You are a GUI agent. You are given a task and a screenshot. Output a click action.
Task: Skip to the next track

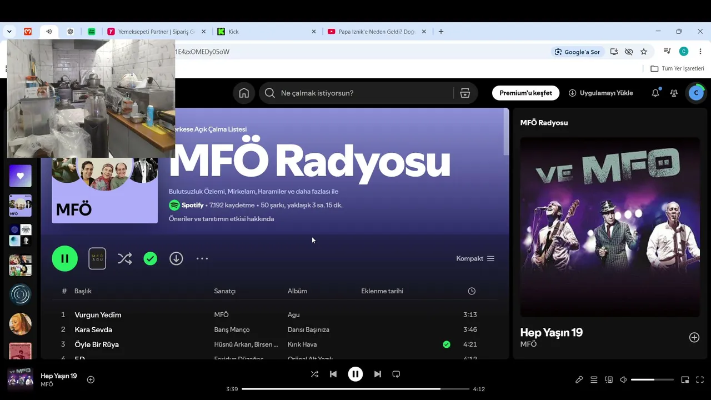pos(378,374)
